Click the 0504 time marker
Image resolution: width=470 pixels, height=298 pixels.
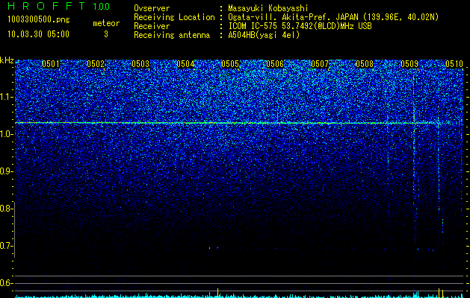click(x=185, y=64)
